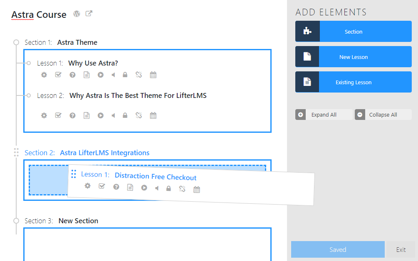The width and height of the screenshot is (418, 261).
Task: Click quiz question-mark icon for Best Theme For LifterLMS lesson
Action: 72,115
